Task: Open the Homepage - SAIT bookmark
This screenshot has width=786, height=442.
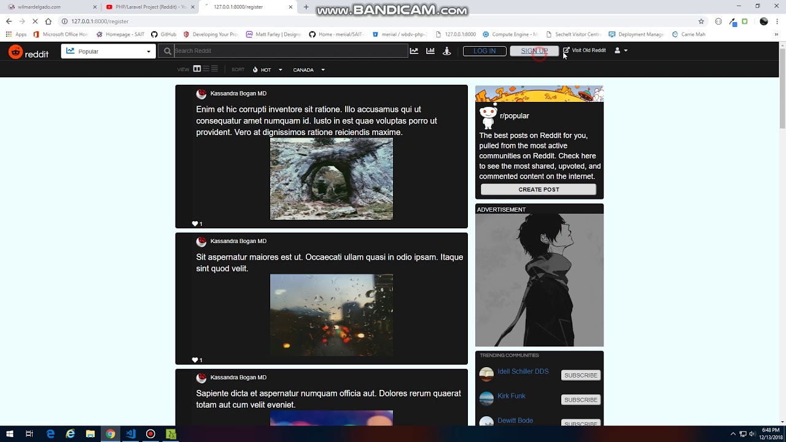Action: pyautogui.click(x=120, y=34)
